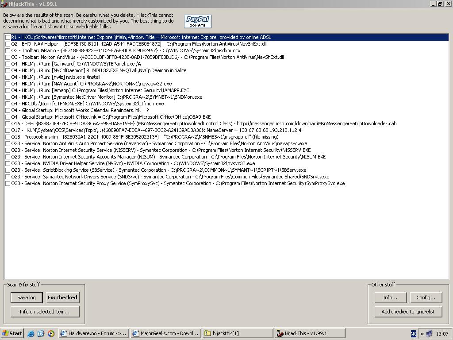
Task: Click HijackThis v1.99.1 taskbar button
Action: point(310,333)
